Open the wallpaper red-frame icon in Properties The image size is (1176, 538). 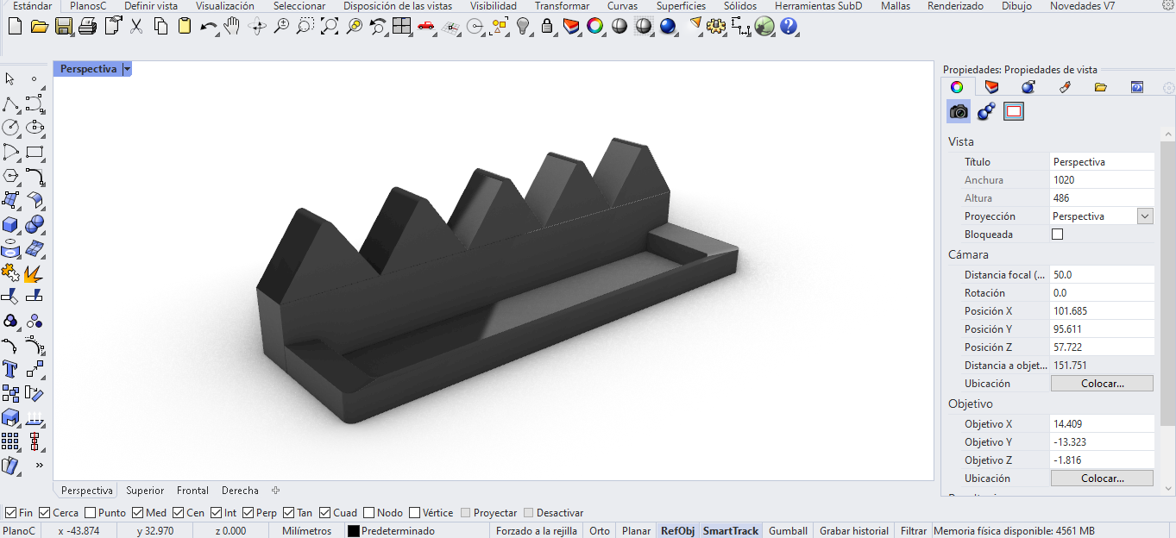1014,111
